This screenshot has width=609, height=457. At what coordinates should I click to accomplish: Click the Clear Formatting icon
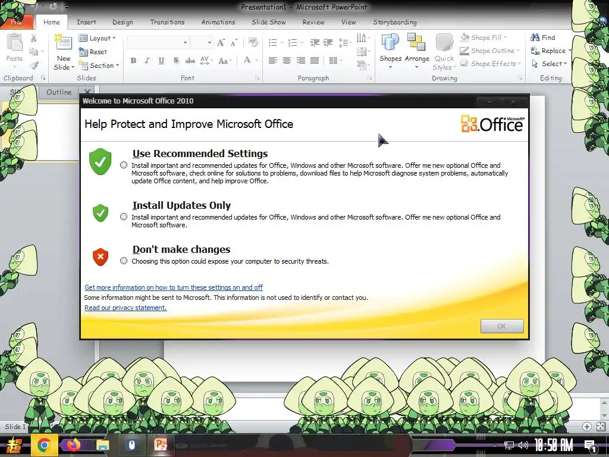click(x=253, y=42)
